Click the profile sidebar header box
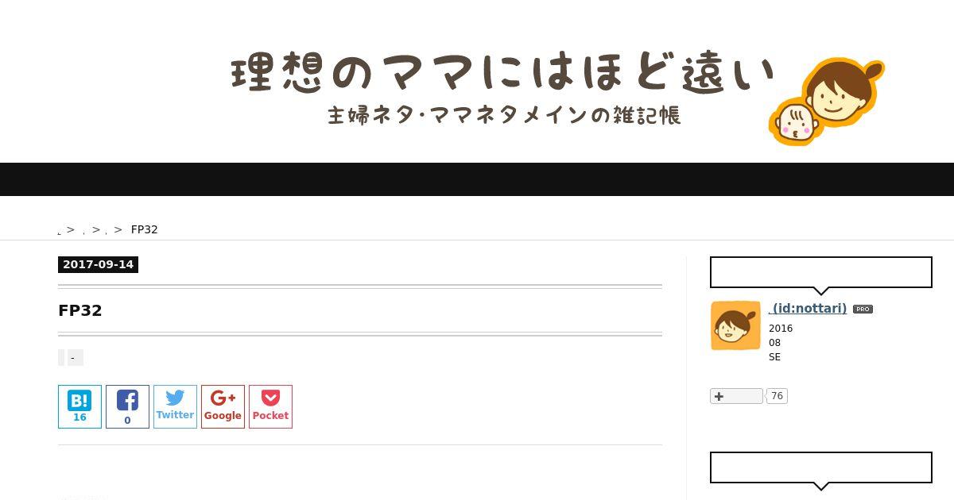This screenshot has width=954, height=500. (x=821, y=272)
